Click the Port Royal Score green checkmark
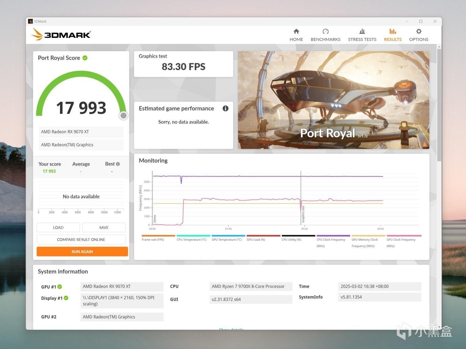 tap(85, 58)
